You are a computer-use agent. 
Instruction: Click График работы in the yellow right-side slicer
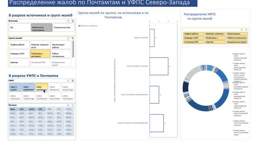click(194, 34)
